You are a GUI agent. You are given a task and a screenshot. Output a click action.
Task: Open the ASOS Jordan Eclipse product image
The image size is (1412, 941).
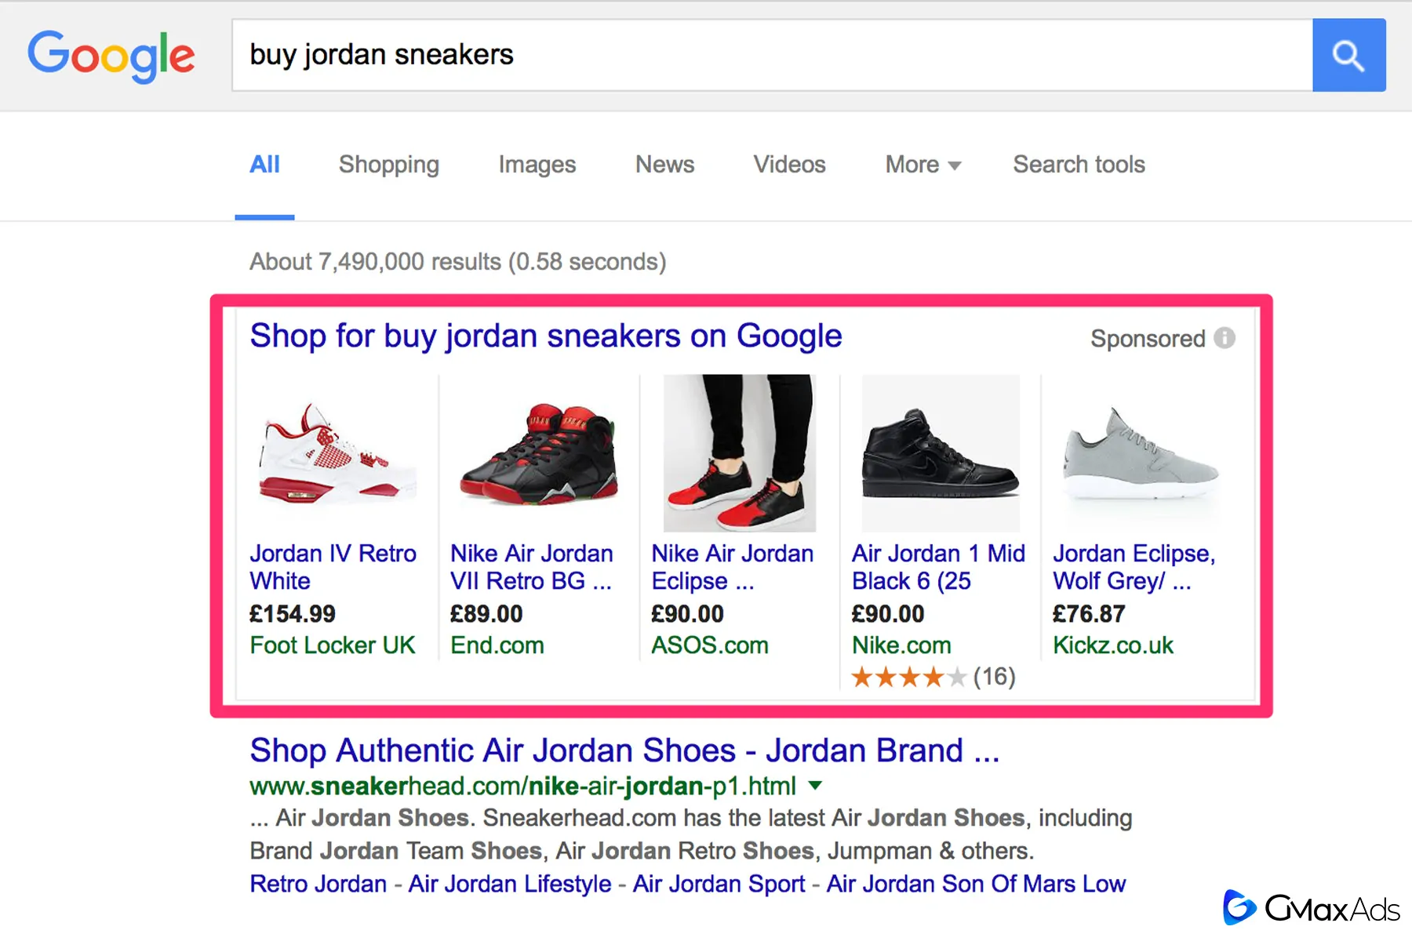pos(739,453)
